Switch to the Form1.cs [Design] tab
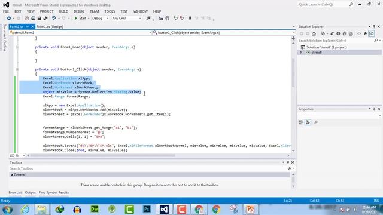383x215 pixels. click(x=50, y=27)
